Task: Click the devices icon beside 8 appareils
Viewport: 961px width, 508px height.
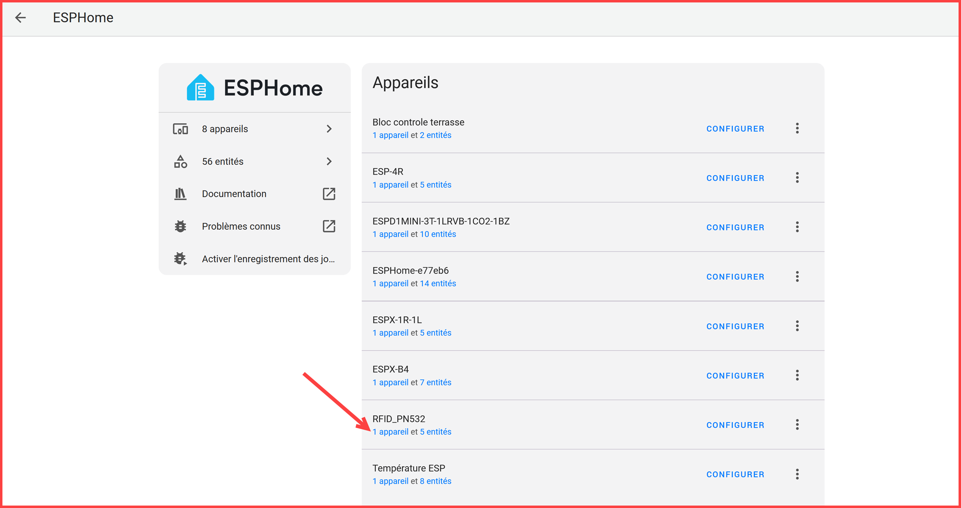Action: click(180, 129)
